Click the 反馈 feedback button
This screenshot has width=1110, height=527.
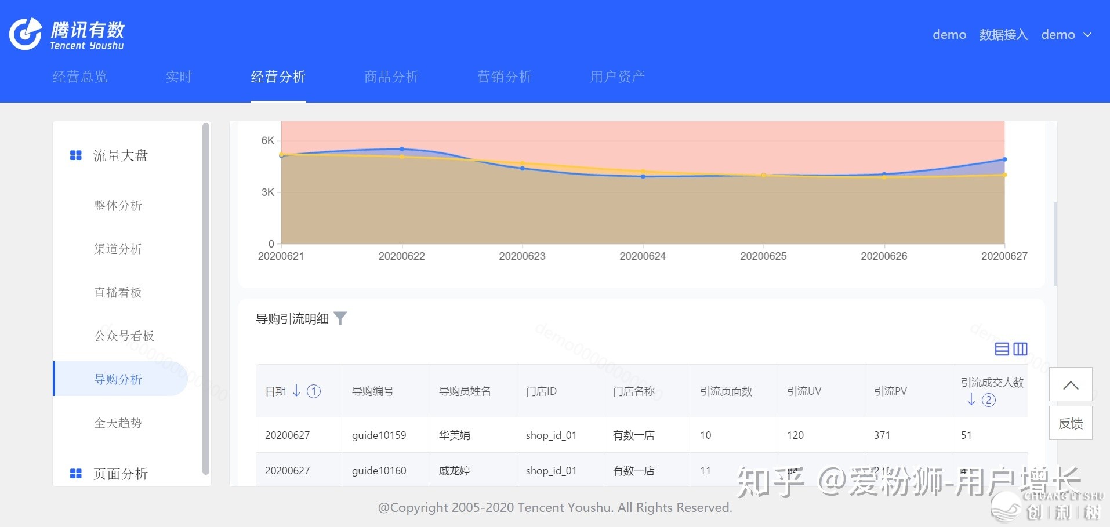point(1071,423)
